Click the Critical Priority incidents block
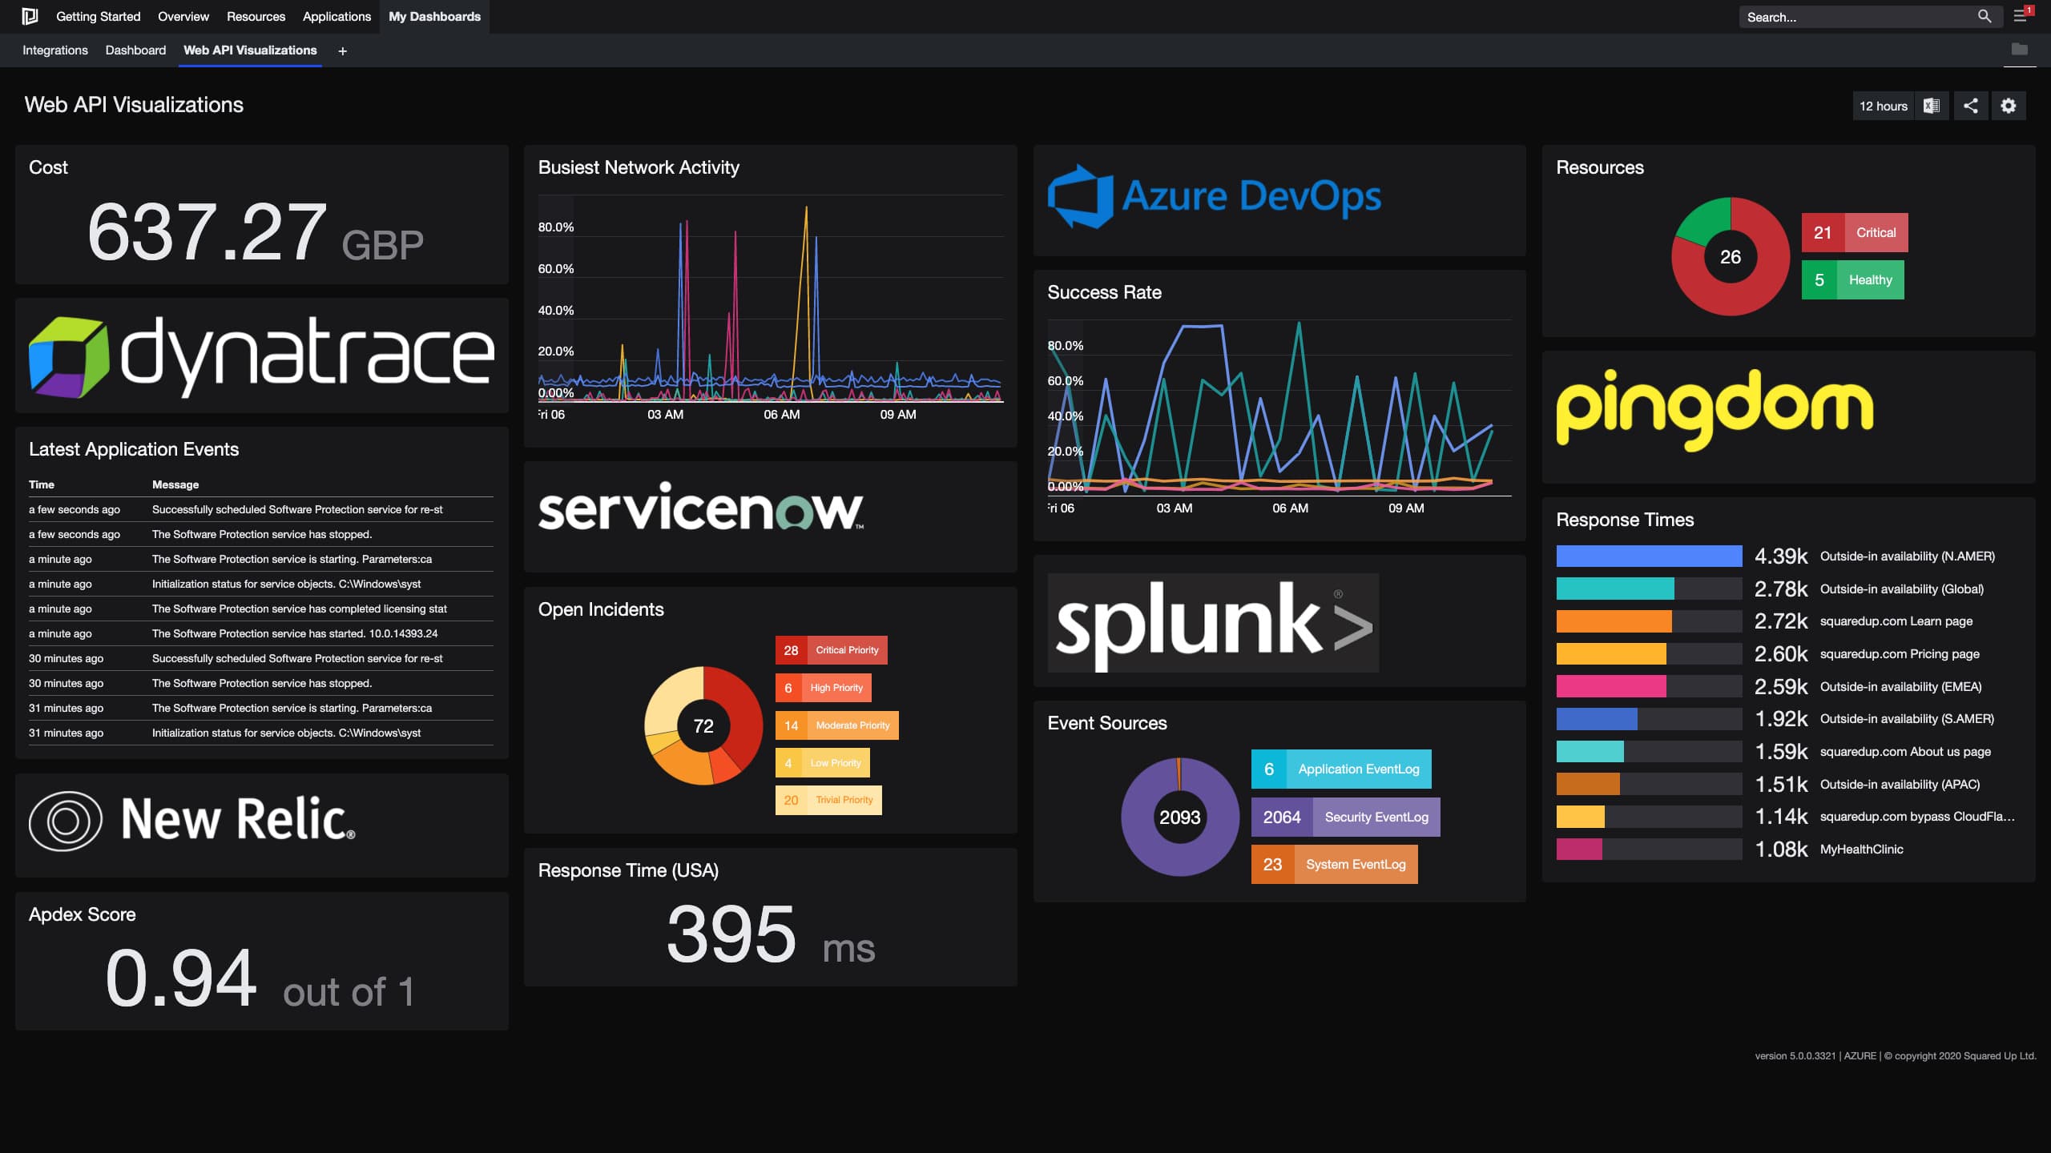Viewport: 2051px width, 1153px height. pos(831,650)
